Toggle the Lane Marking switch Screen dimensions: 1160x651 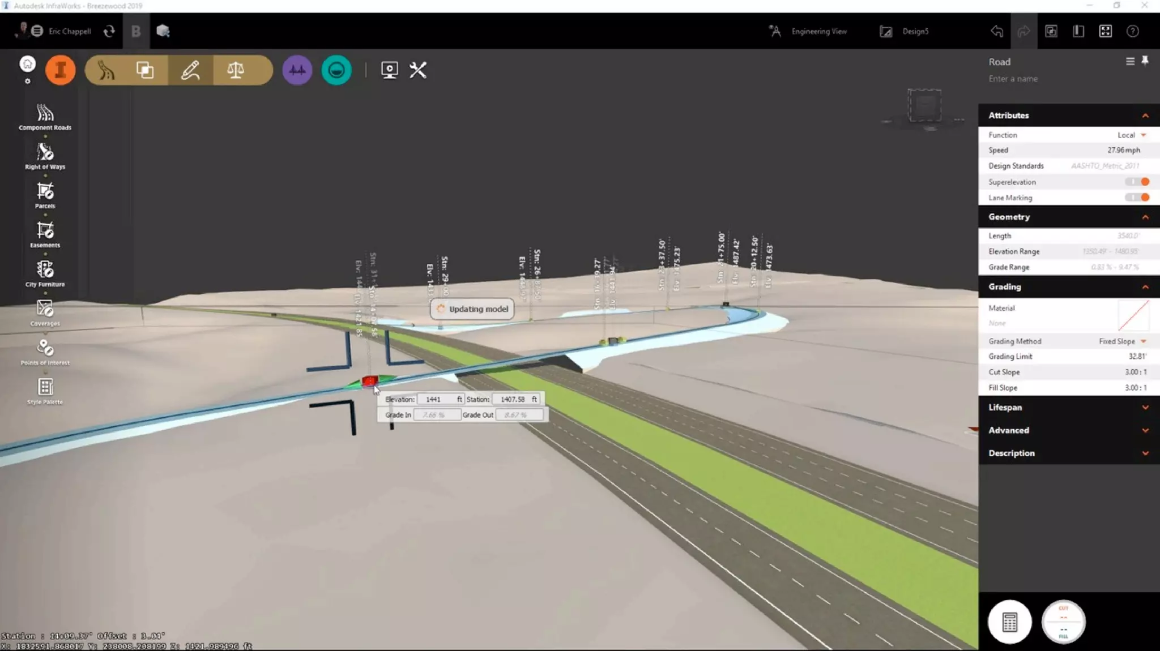coord(1137,198)
